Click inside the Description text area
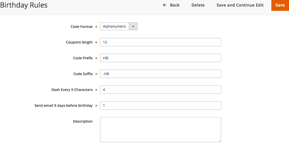Image resolution: width=289 pixels, height=148 pixels. pos(161,130)
